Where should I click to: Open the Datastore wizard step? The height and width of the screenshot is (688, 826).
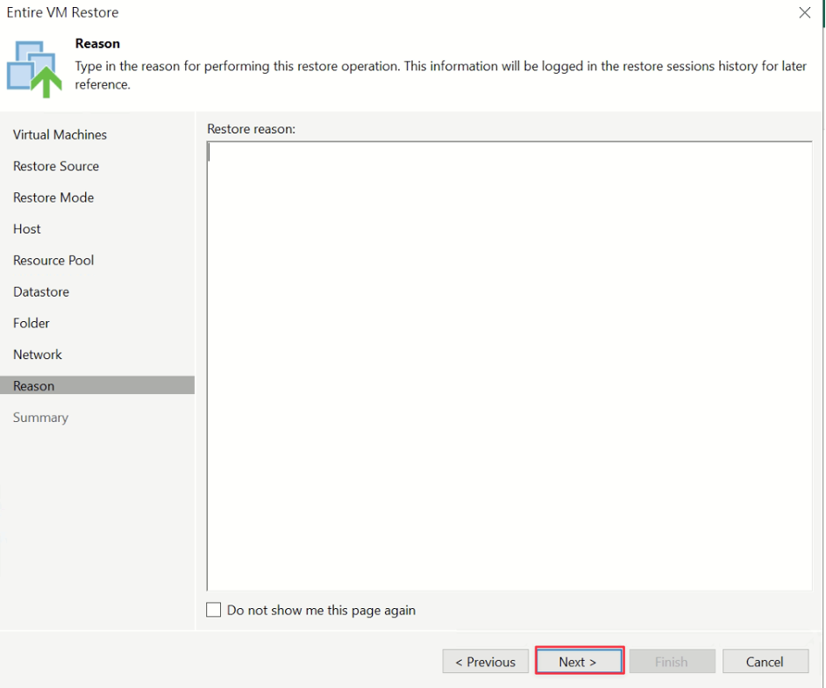[41, 291]
